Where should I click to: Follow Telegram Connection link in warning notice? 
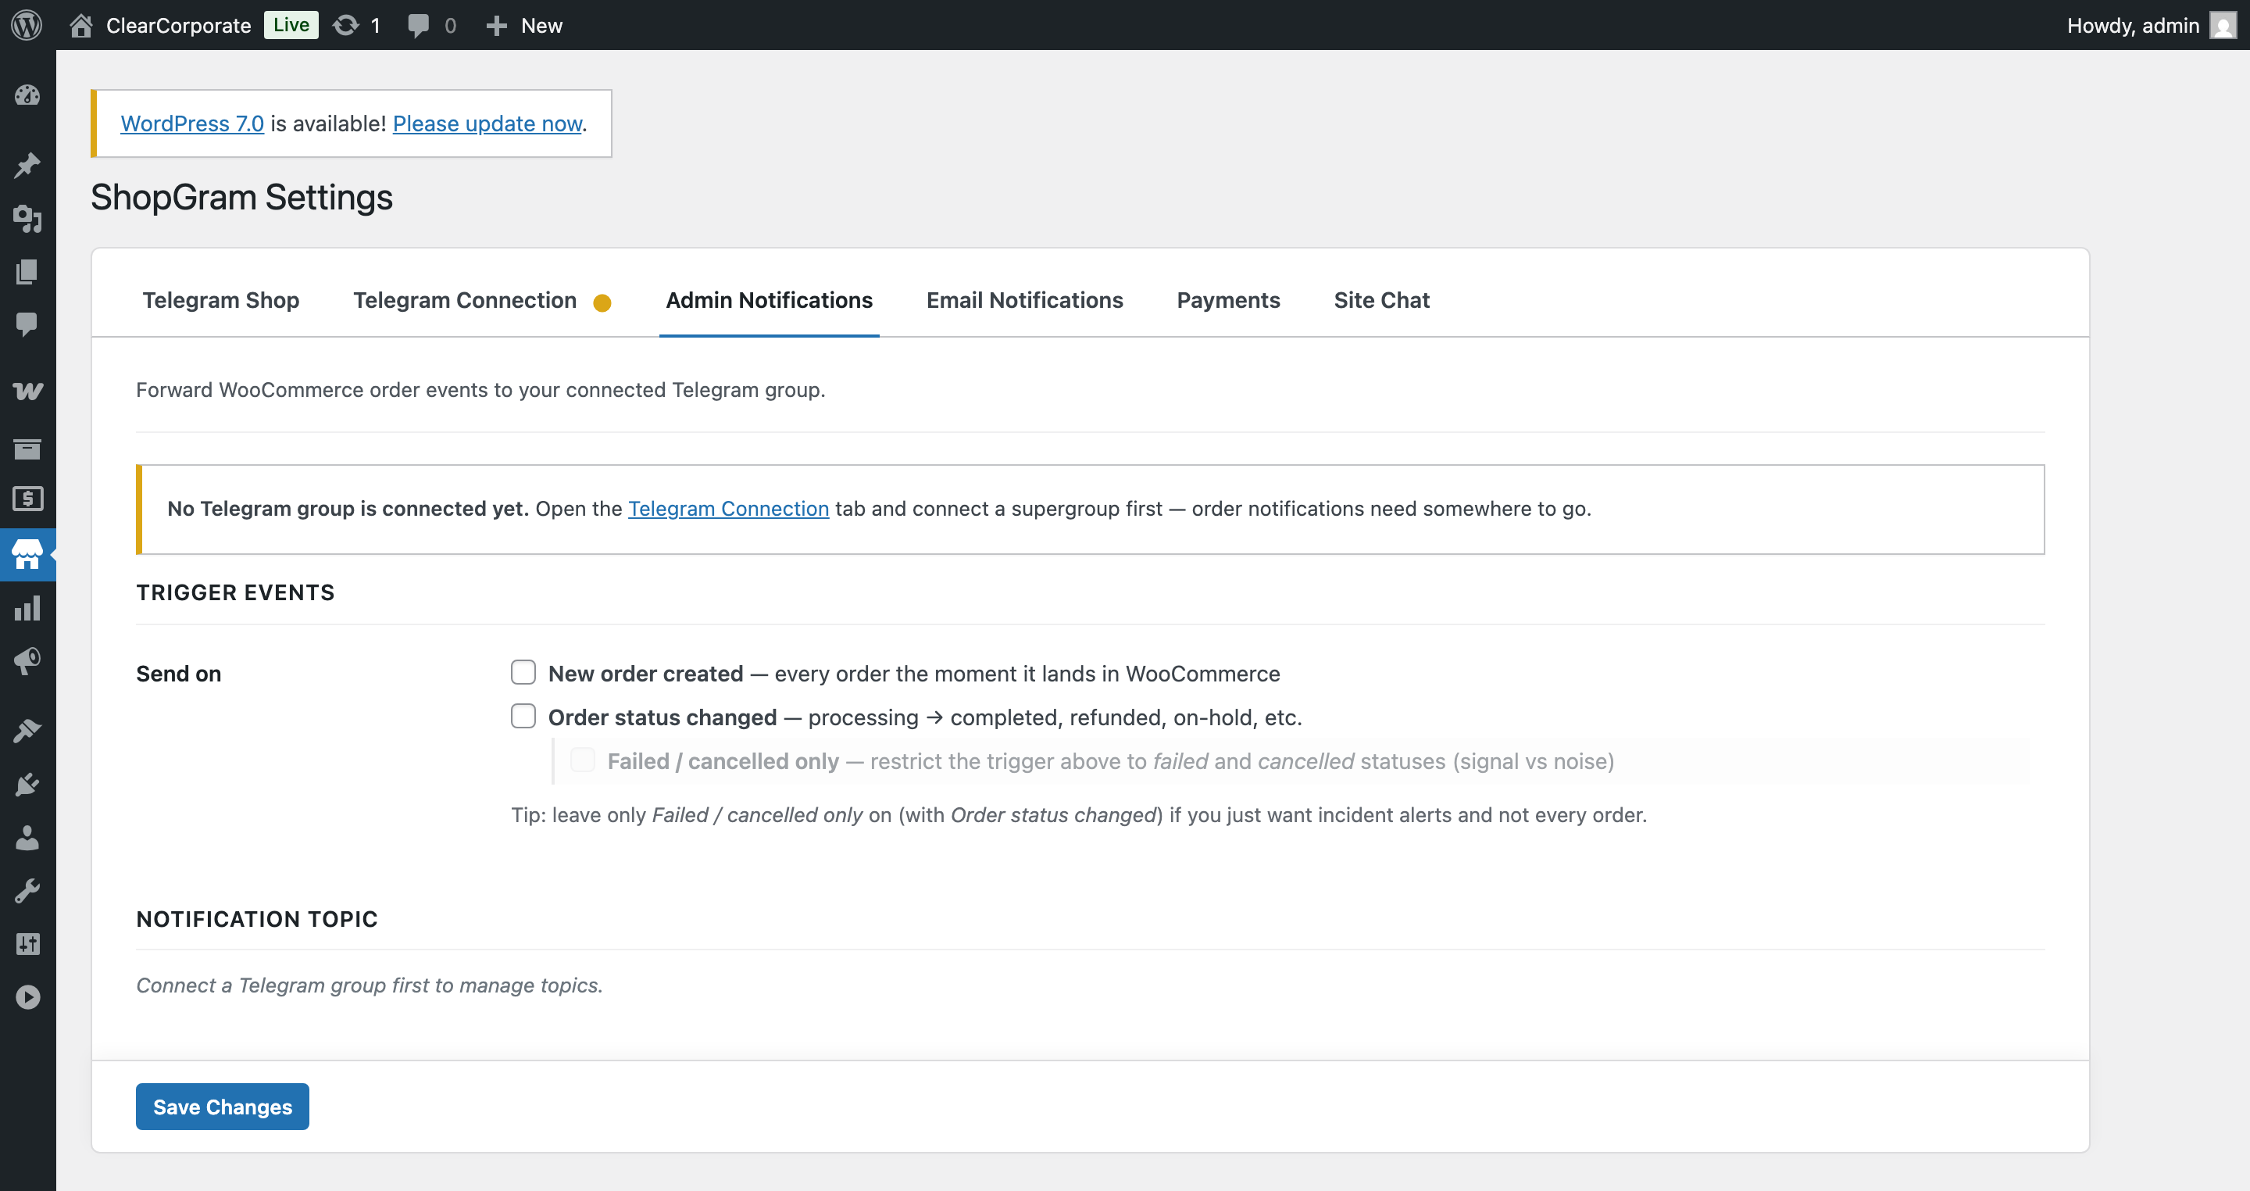tap(728, 509)
